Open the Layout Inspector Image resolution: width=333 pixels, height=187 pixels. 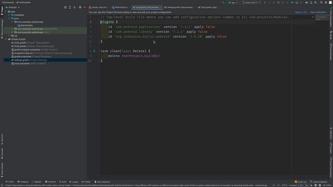coord(318,182)
